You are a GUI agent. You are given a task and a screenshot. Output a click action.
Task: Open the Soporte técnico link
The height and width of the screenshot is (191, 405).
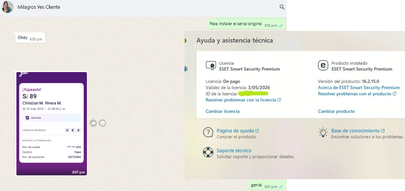tap(234, 151)
